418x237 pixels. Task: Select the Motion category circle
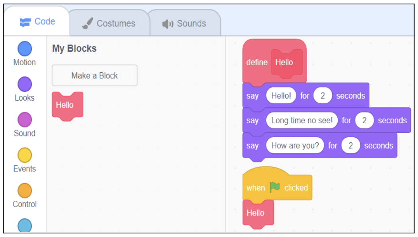[25, 49]
